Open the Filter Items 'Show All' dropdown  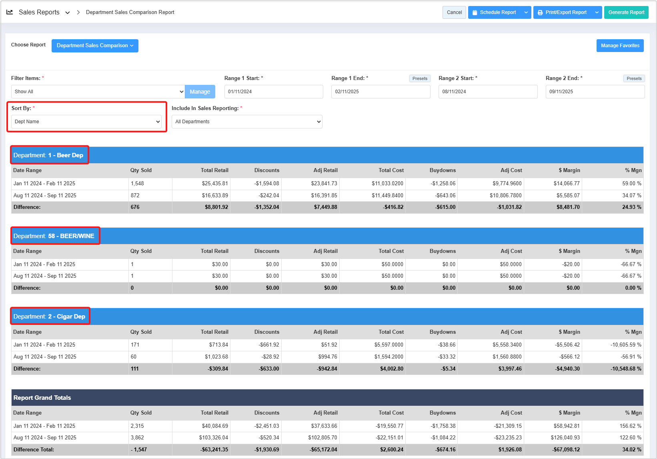pos(98,92)
